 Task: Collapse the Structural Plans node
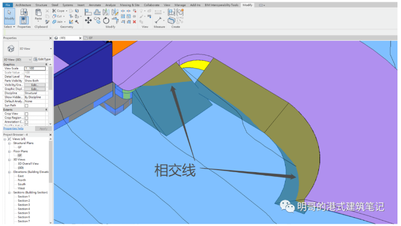(x=9, y=143)
